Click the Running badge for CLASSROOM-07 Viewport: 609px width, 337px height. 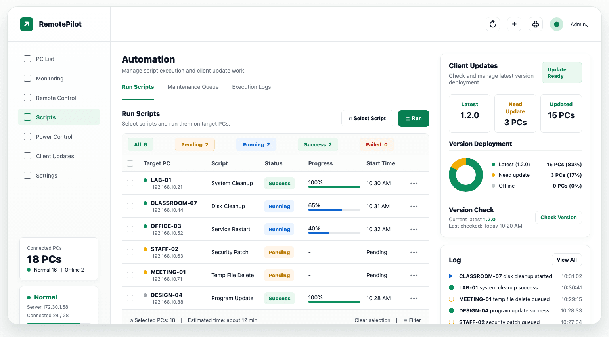coord(279,206)
